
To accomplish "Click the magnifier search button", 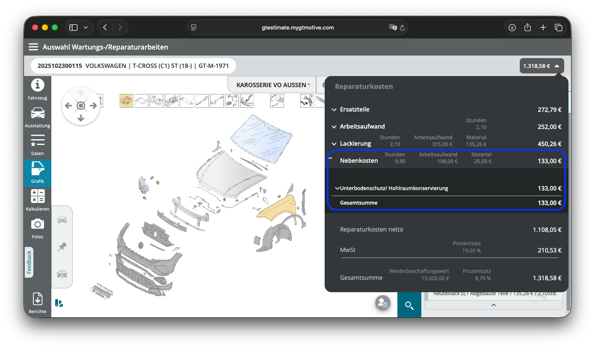I will point(409,305).
